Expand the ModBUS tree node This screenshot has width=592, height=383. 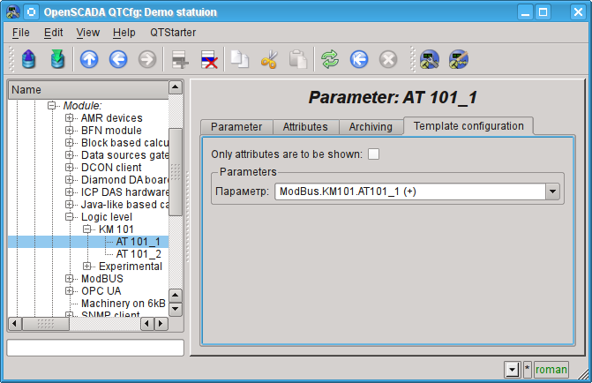point(70,279)
